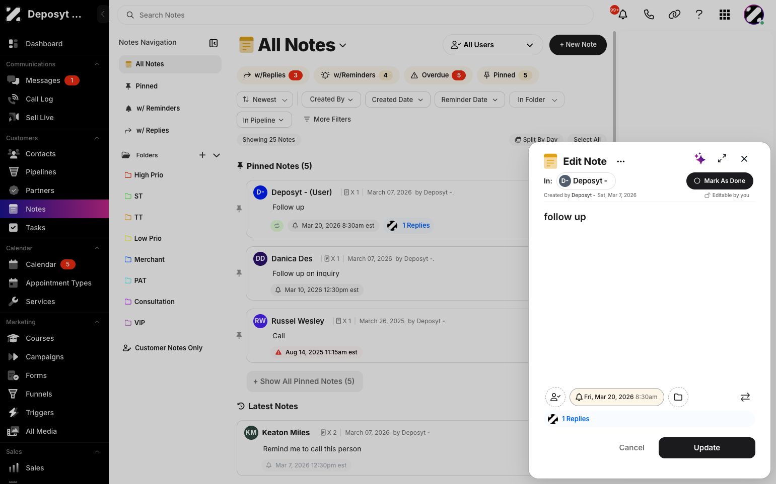The height and width of the screenshot is (484, 776).
Task: Open the help question mark icon
Action: click(x=699, y=15)
